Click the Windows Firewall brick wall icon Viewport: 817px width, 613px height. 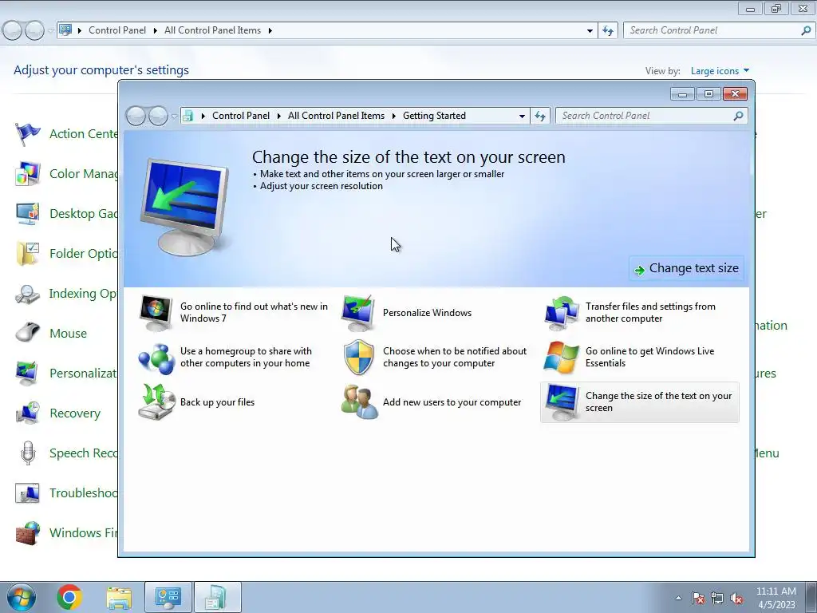point(27,532)
